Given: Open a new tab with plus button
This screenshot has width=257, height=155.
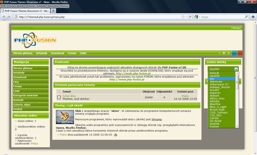Looking at the screenshot, I should point(53,11).
